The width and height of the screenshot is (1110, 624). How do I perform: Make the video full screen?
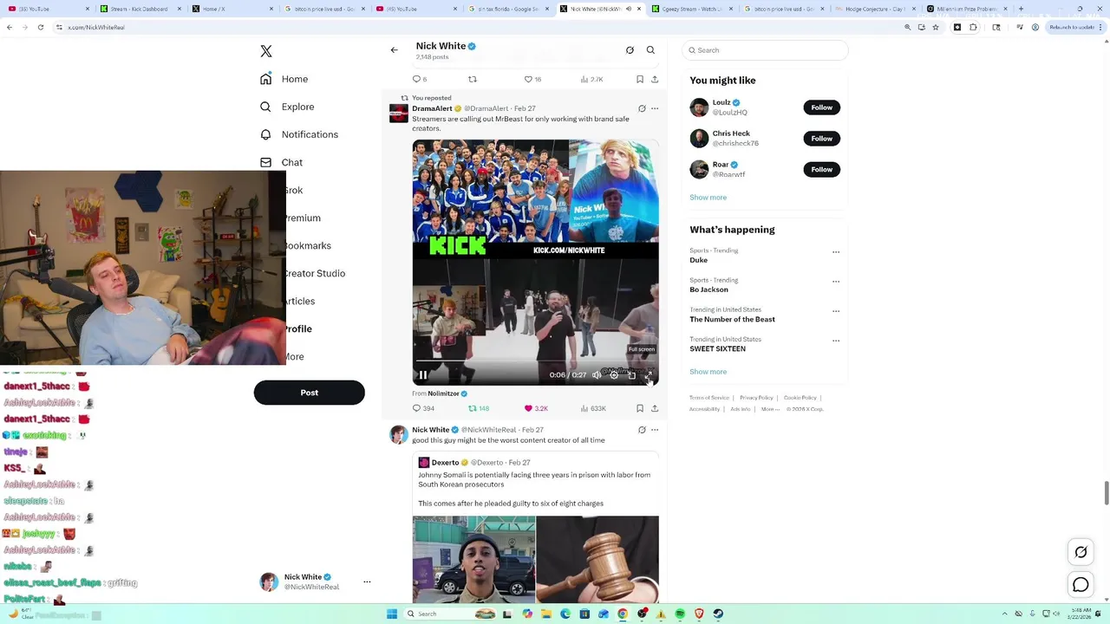tap(649, 375)
